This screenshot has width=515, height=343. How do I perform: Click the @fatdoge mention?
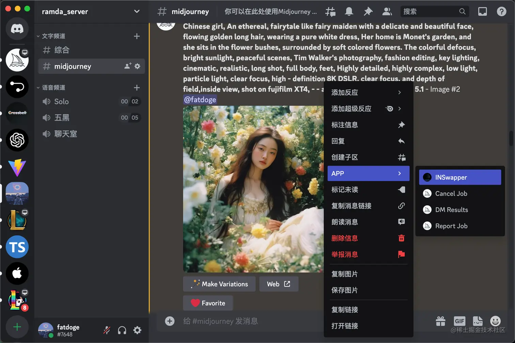click(200, 100)
